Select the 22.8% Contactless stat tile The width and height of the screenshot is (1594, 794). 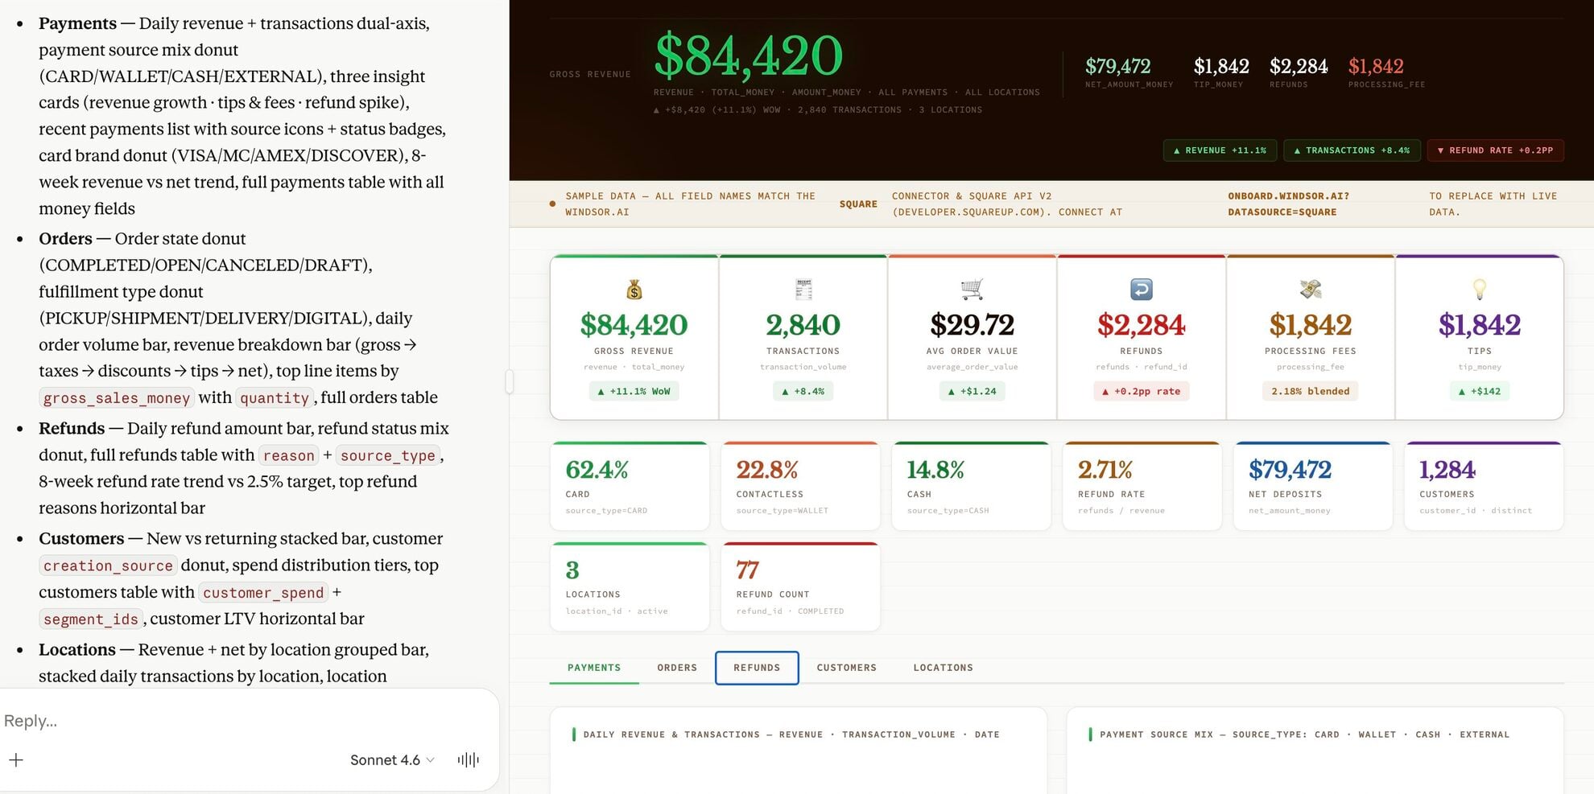pos(800,486)
